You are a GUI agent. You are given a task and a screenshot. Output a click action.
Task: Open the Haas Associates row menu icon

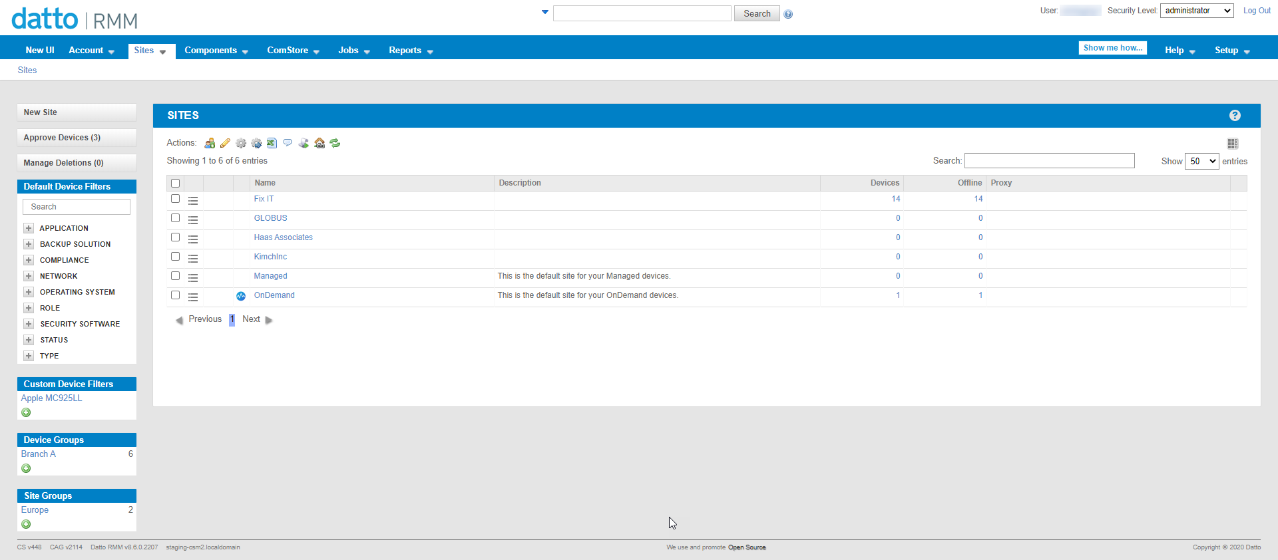pos(193,239)
